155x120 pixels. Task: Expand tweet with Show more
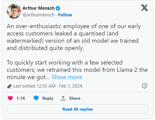click(x=67, y=77)
